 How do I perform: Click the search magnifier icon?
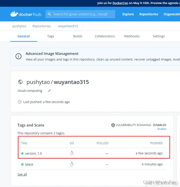pos(49,14)
